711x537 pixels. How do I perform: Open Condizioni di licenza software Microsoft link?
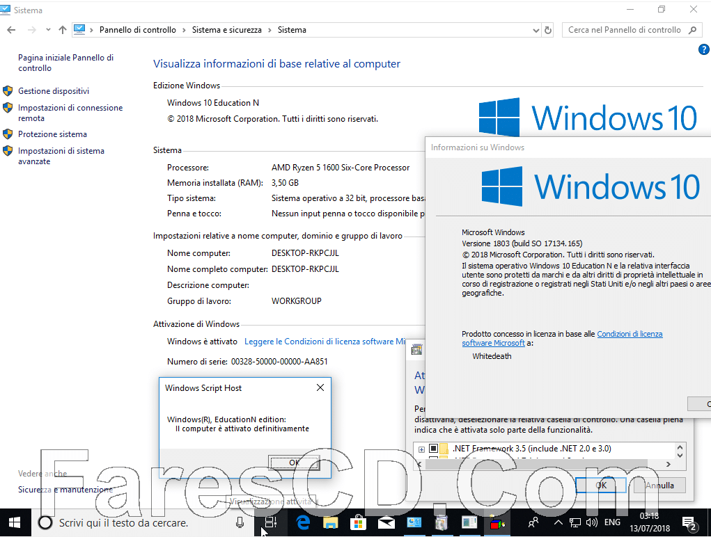[x=562, y=338]
